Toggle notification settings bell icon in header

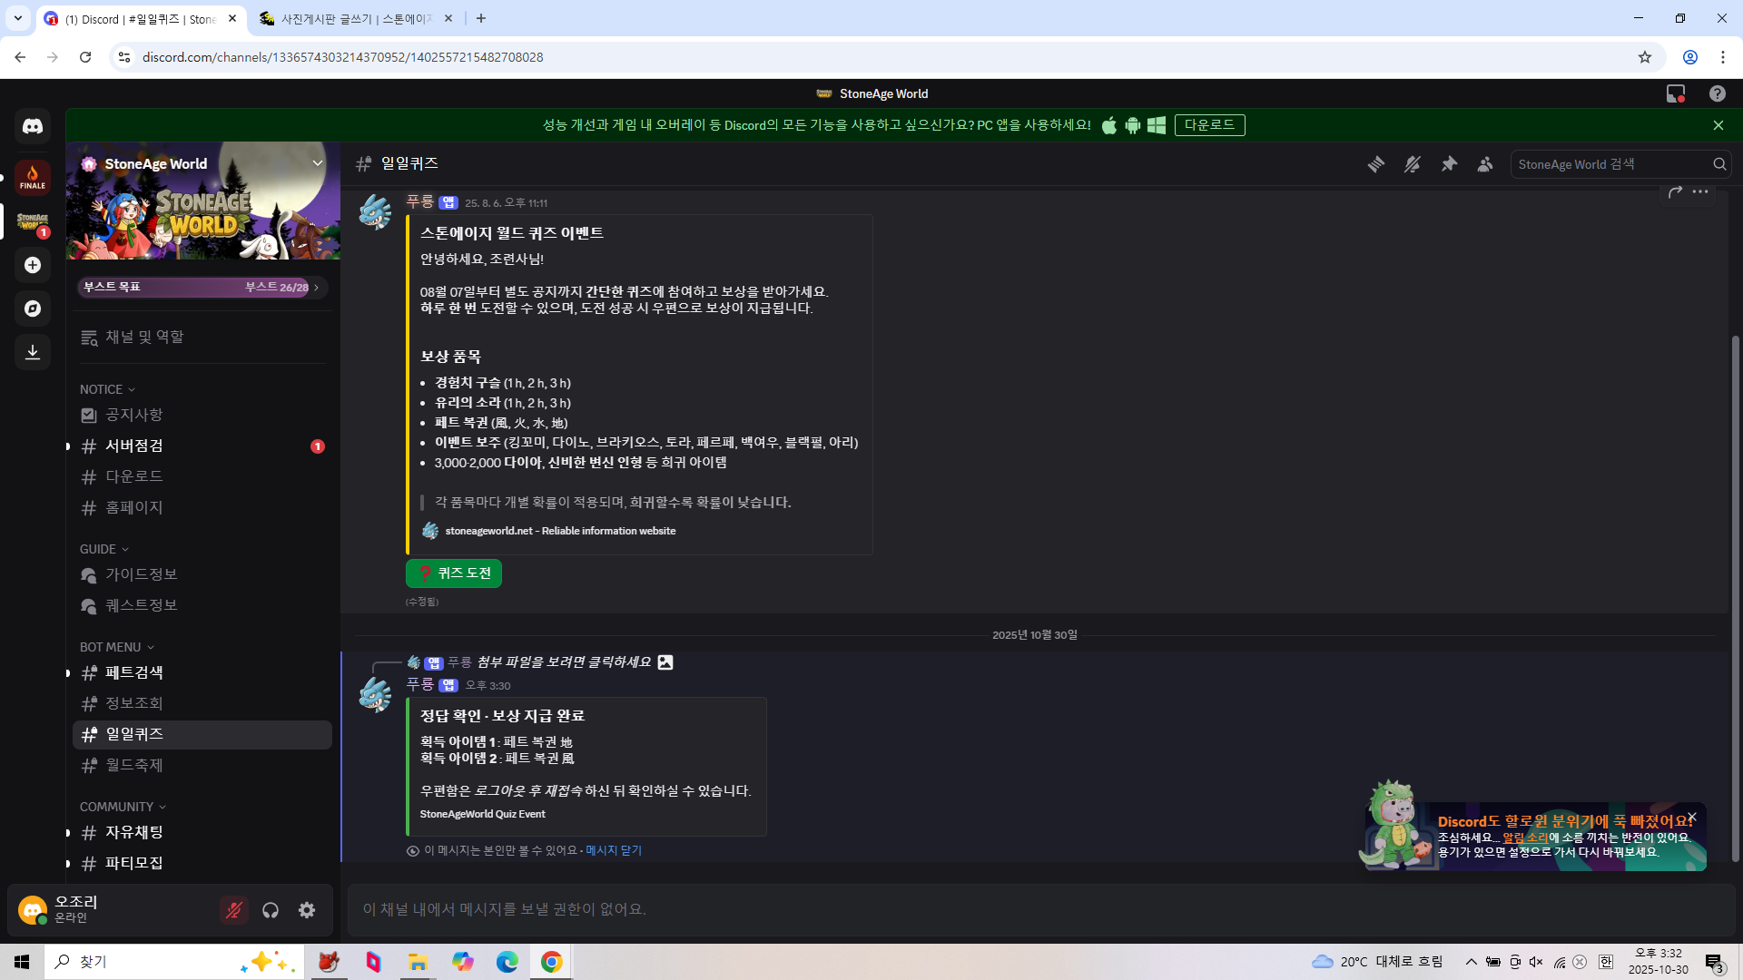1413,164
